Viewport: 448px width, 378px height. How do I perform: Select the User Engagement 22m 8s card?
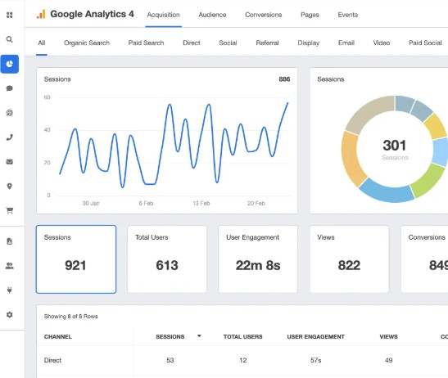pos(258,259)
